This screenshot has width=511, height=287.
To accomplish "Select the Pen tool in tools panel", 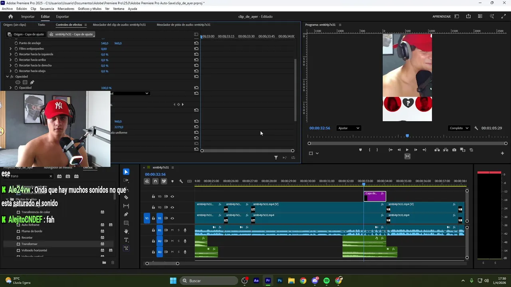I will [x=126, y=214].
